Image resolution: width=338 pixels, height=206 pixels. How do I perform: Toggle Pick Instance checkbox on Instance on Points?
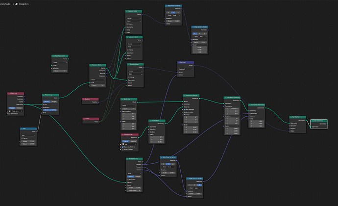tap(185, 109)
